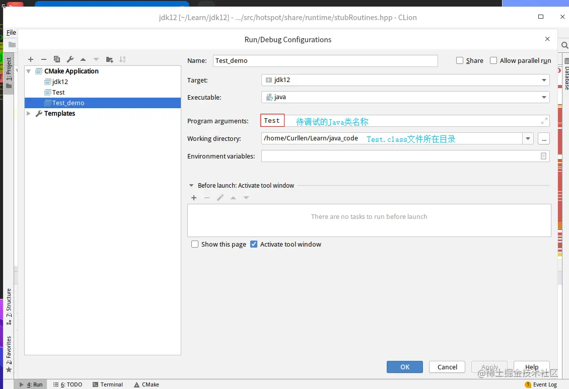569x389 pixels.
Task: Click the OK button
Action: (x=405, y=367)
